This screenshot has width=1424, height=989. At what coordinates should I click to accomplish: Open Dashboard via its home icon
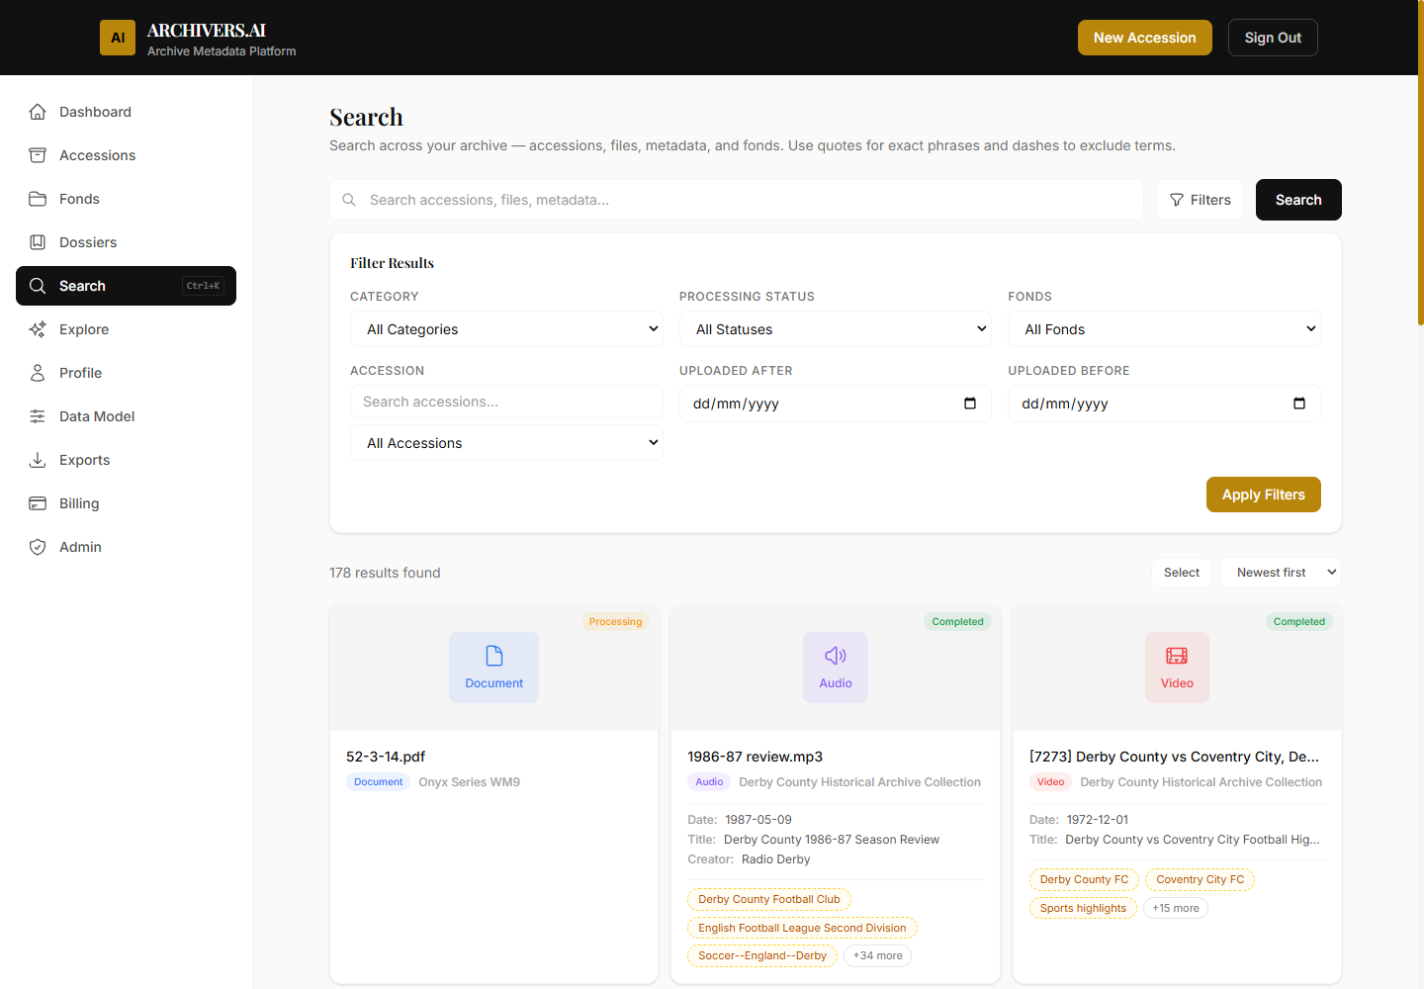click(x=38, y=112)
